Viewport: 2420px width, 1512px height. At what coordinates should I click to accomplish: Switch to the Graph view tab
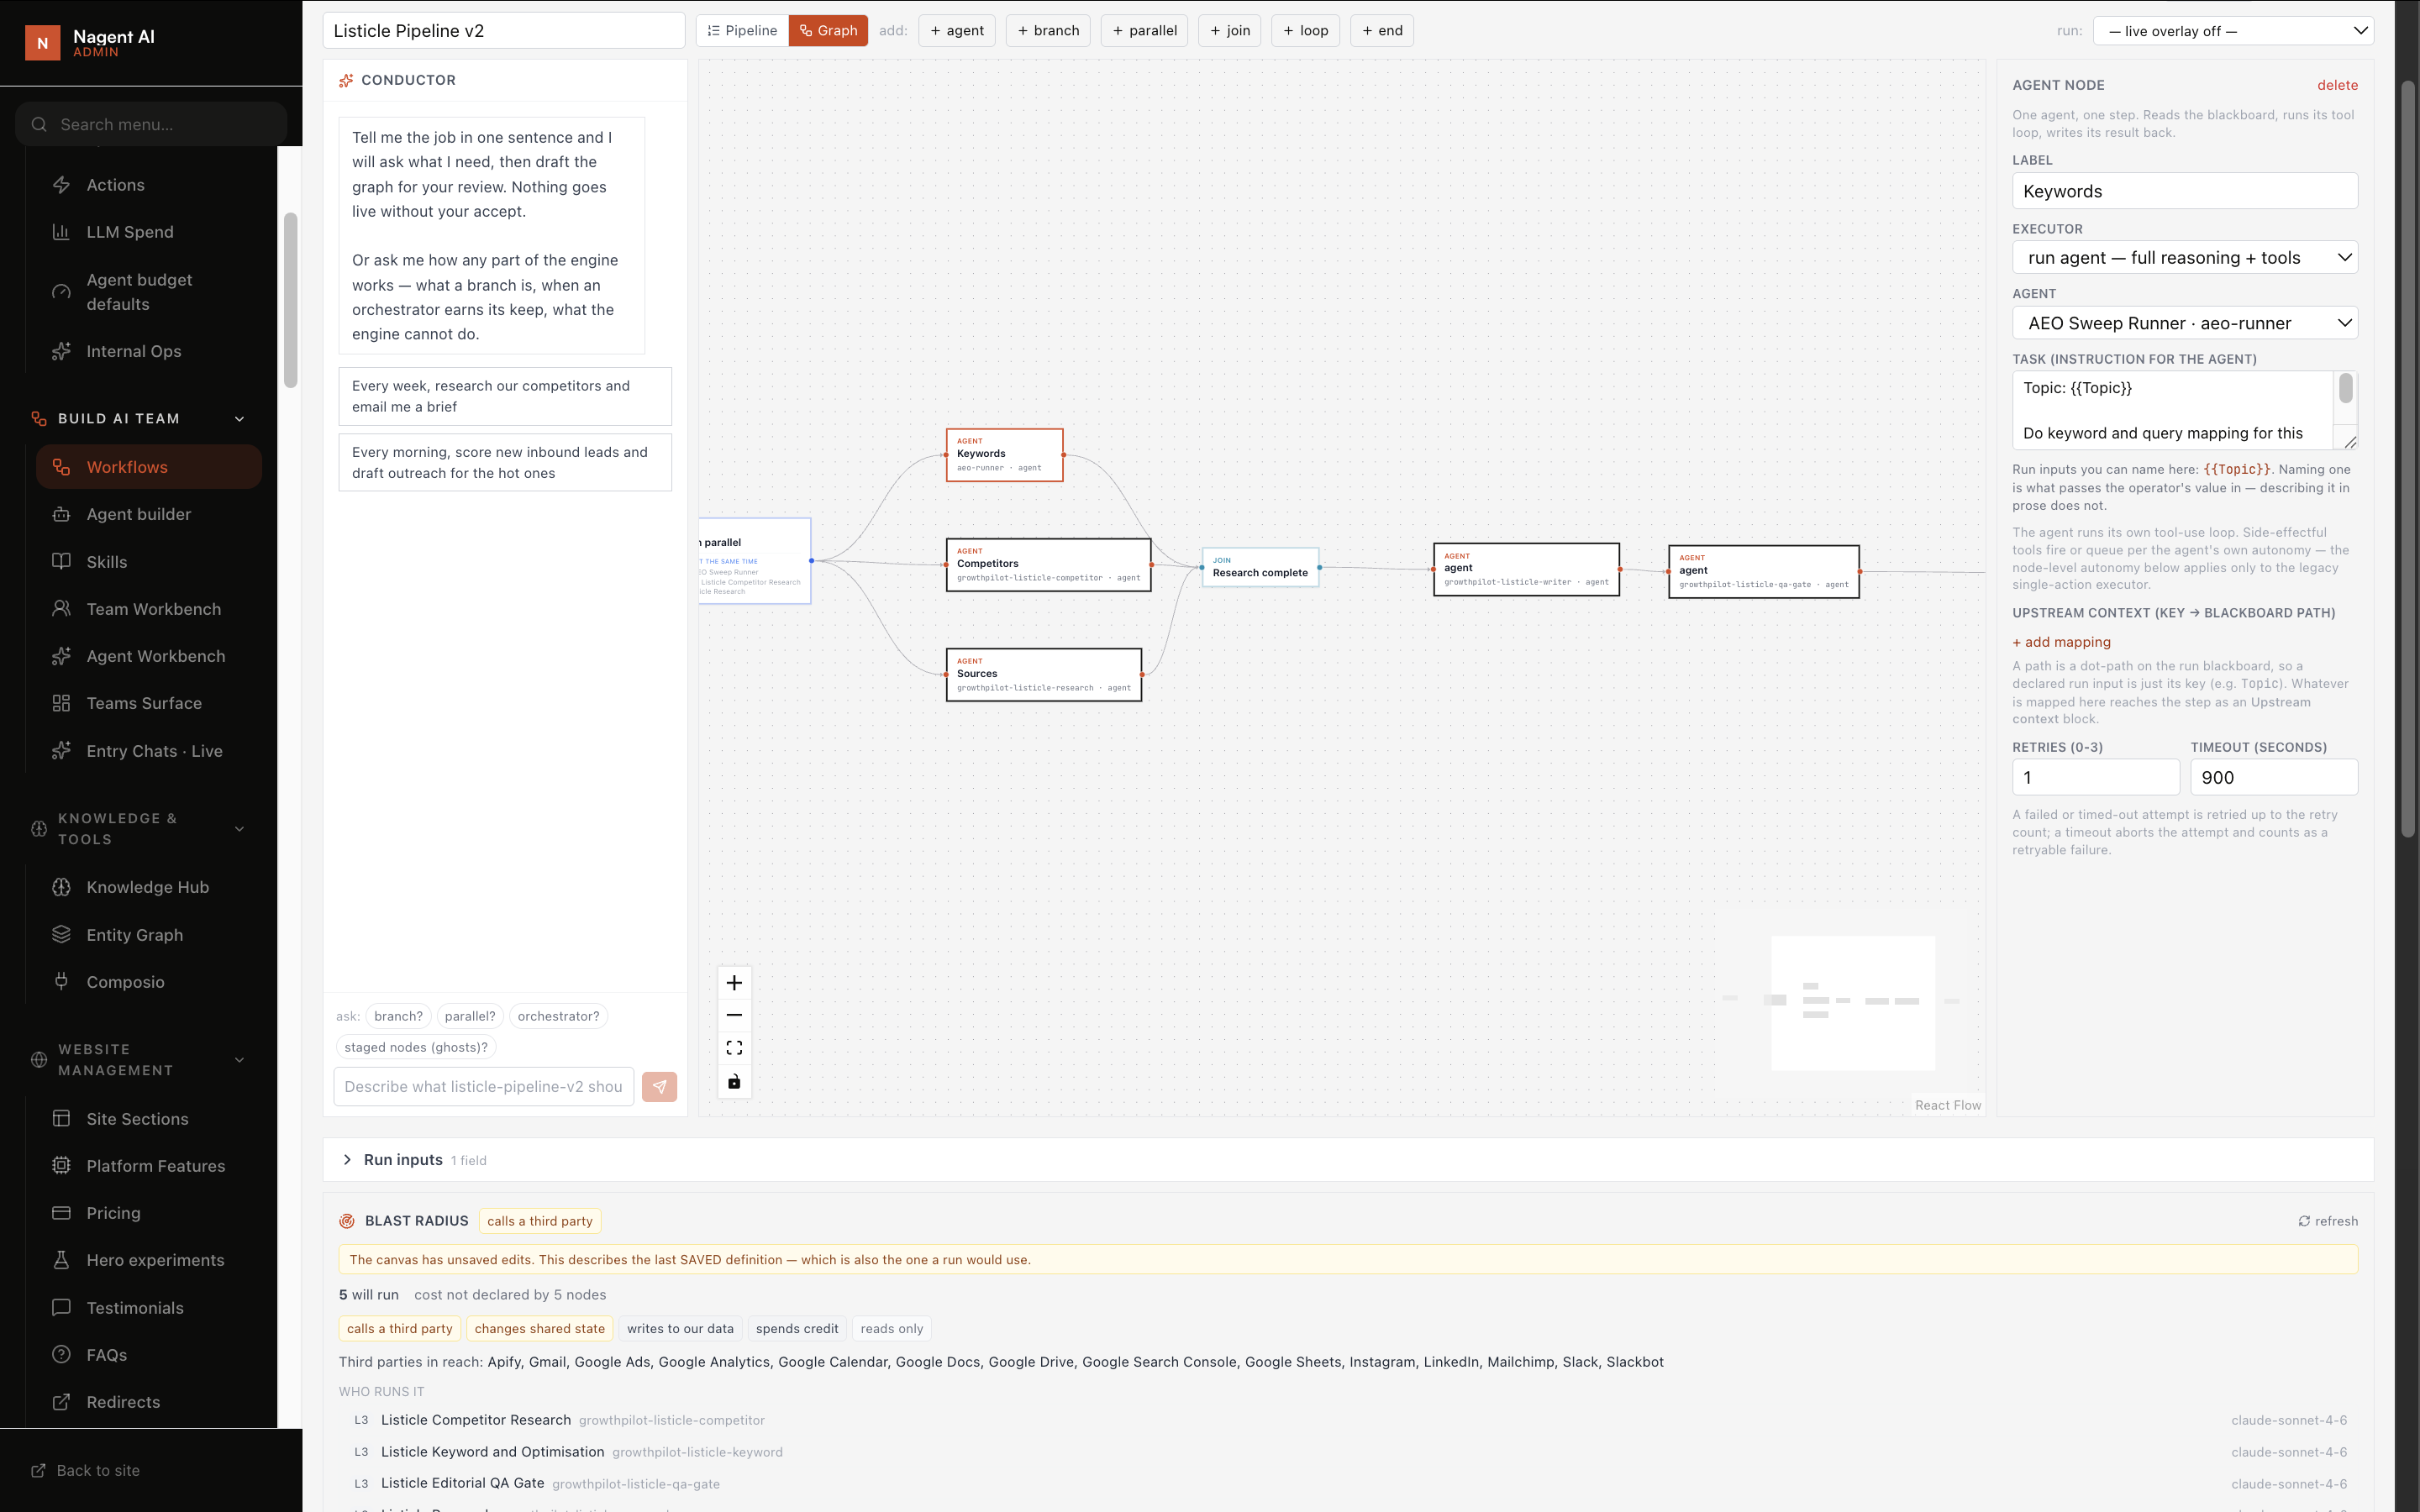(x=828, y=31)
